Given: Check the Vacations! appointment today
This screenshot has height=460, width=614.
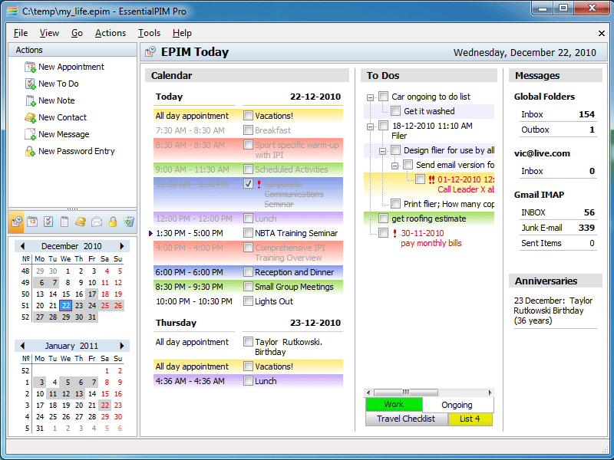Looking at the screenshot, I should [x=248, y=116].
